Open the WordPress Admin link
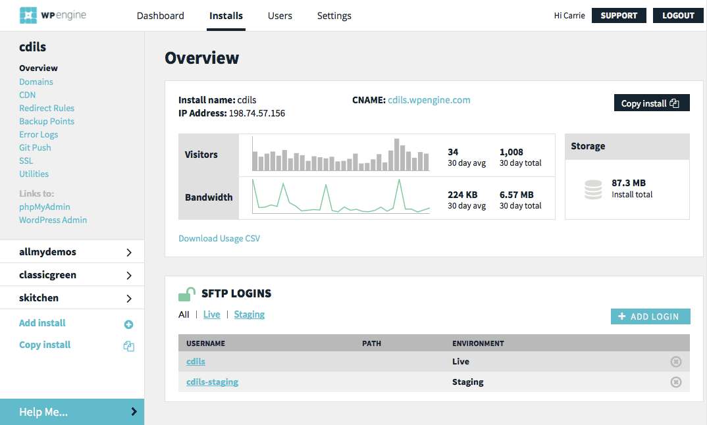The image size is (707, 425). (53, 220)
